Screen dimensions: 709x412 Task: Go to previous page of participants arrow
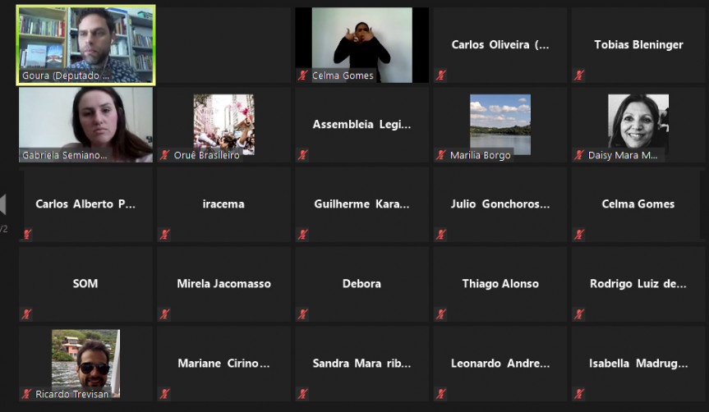tap(3, 204)
